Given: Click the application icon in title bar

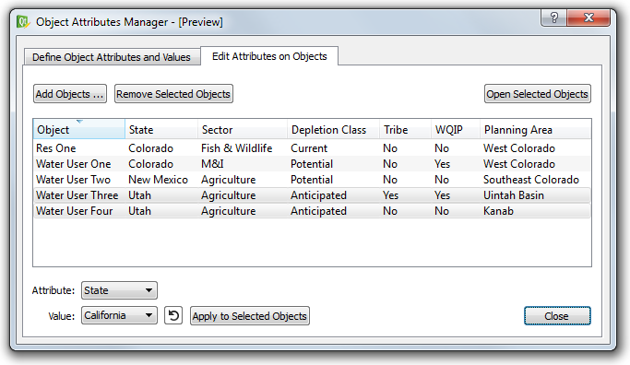Looking at the screenshot, I should click(x=23, y=22).
